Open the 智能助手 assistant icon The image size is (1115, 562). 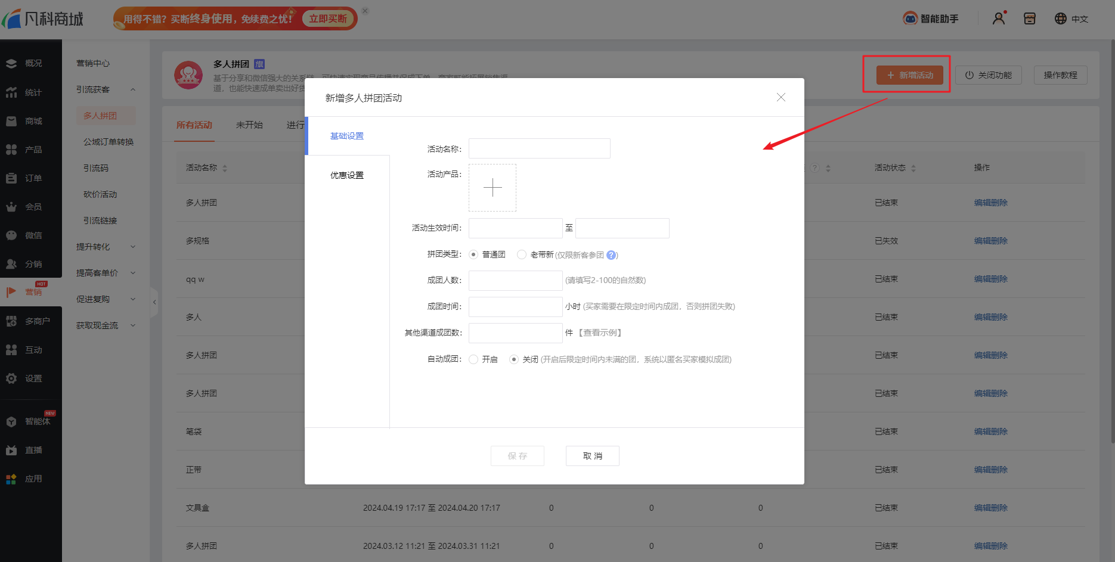[x=910, y=18]
